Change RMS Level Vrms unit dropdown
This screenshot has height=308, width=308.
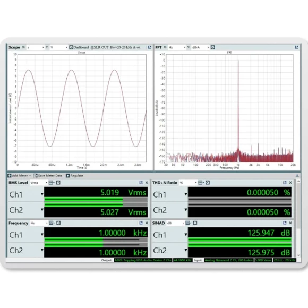tap(38, 183)
